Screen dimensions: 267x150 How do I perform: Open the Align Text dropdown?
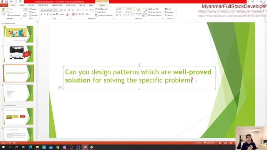tap(101, 12)
